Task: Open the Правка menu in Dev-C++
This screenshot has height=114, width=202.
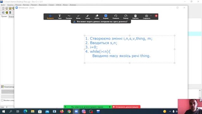Action: pyautogui.click(x=10, y=5)
